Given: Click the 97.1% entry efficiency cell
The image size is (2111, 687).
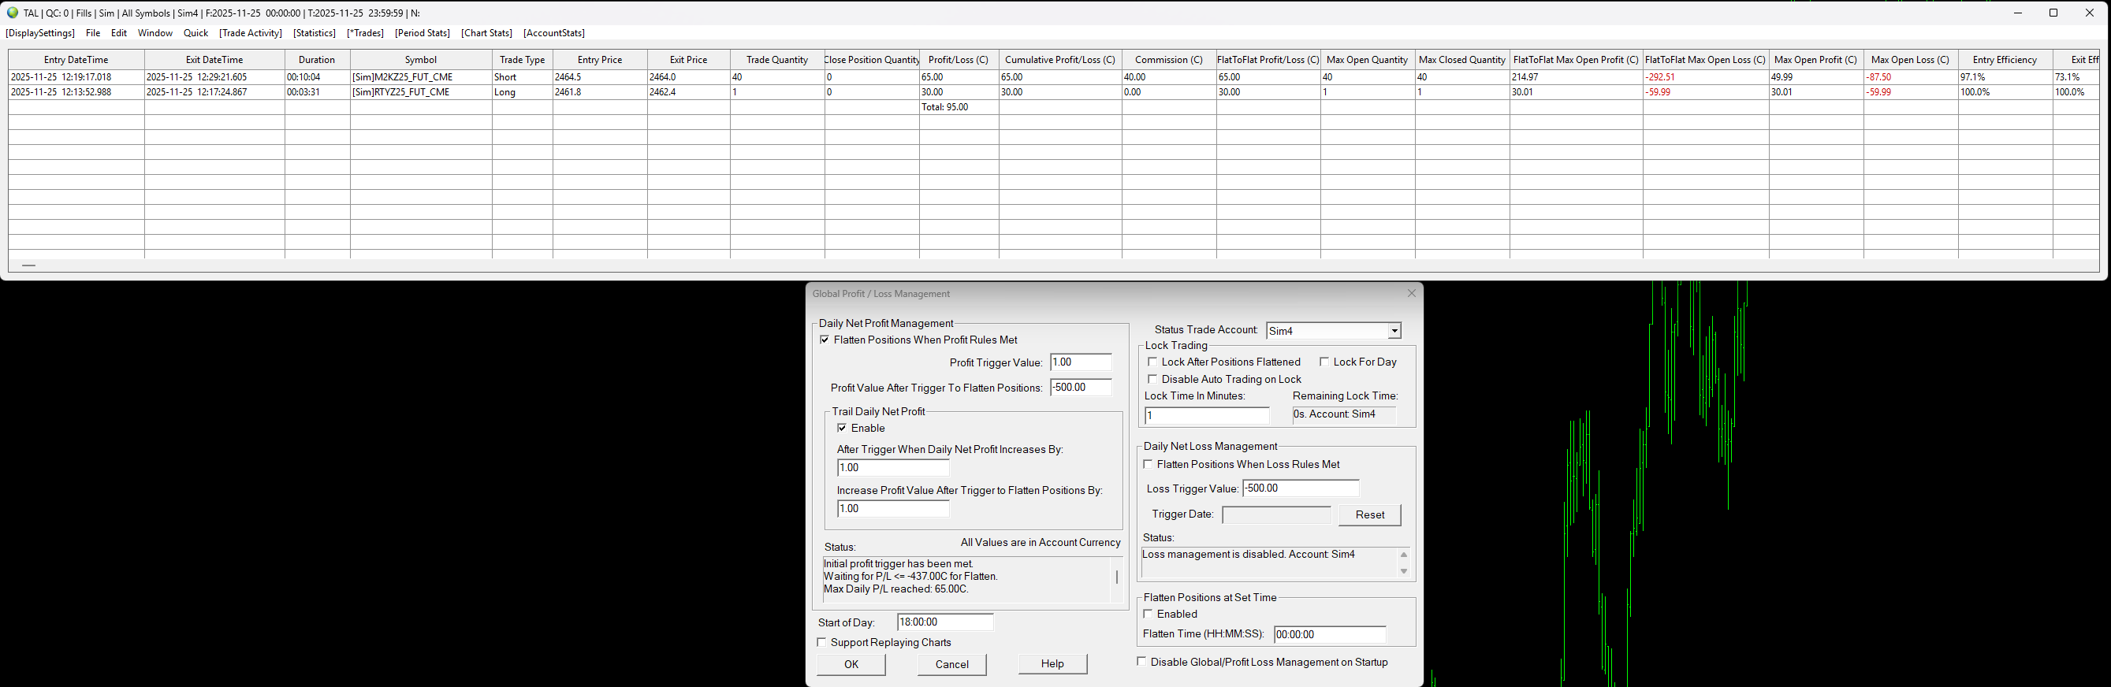Looking at the screenshot, I should (2005, 77).
